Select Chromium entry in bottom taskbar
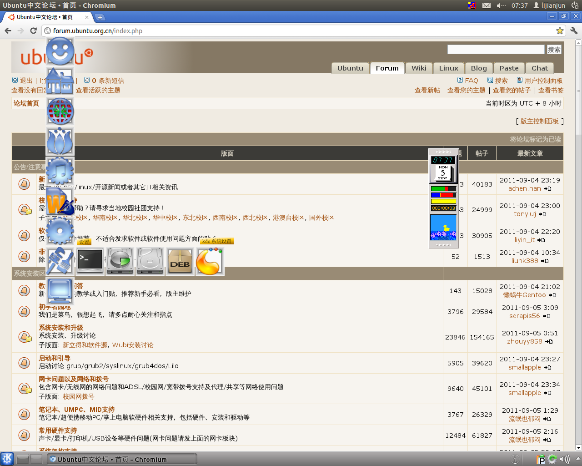 122,459
